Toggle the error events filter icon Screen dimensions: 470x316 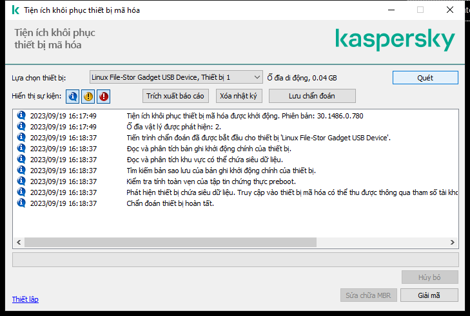[104, 96]
